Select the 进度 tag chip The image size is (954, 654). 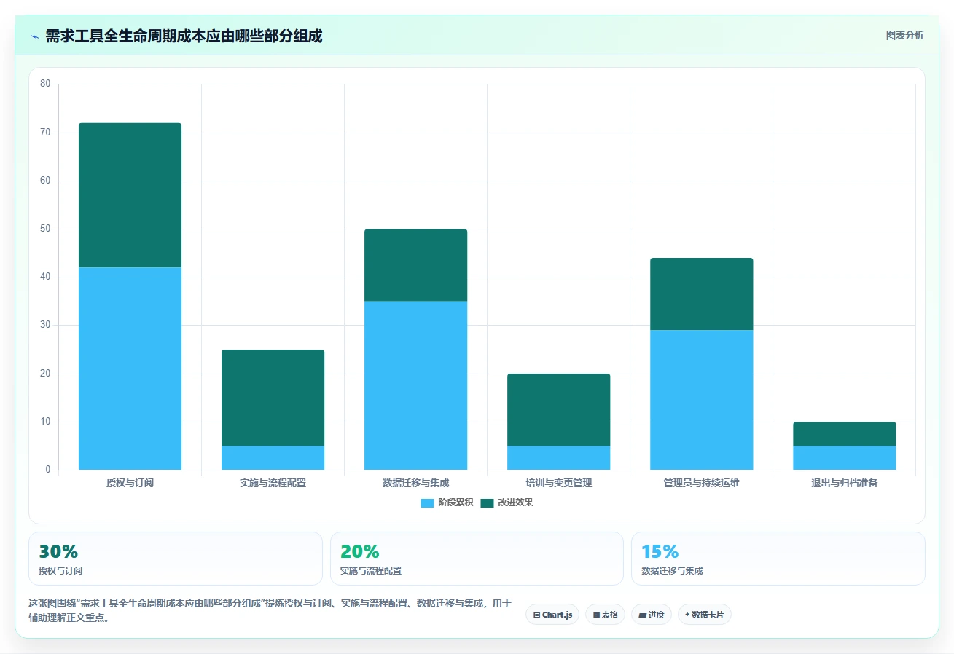pyautogui.click(x=652, y=615)
